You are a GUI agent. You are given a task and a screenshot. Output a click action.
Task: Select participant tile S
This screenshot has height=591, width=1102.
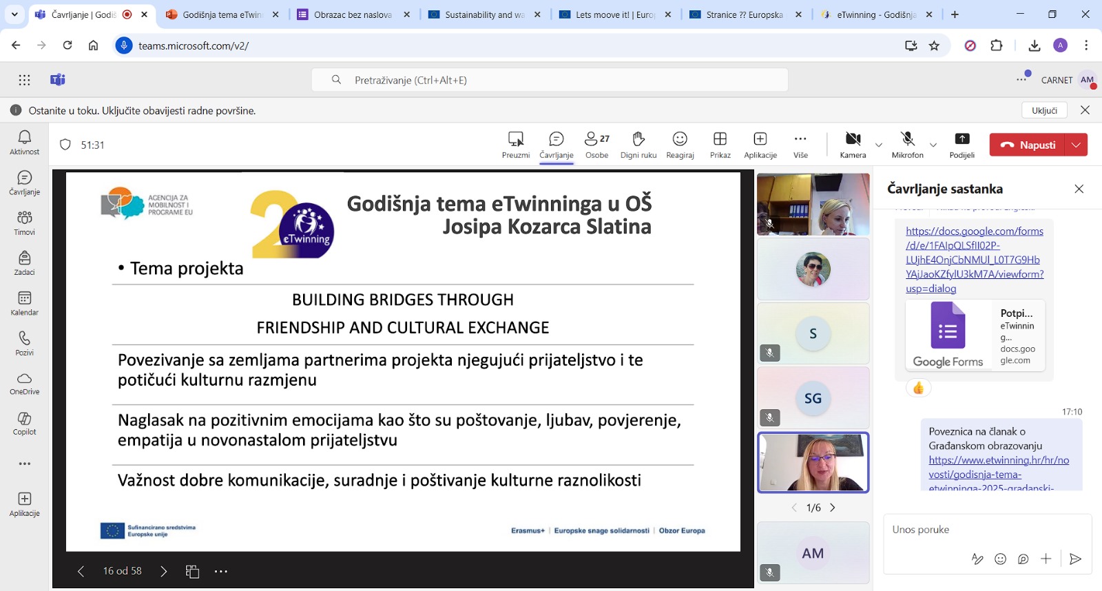[x=813, y=333]
